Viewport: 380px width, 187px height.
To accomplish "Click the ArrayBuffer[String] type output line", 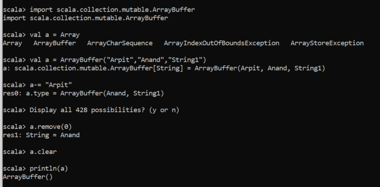I will [164, 69].
